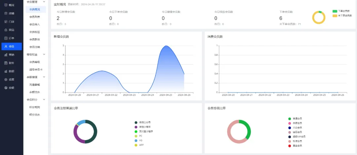357x155 pixels.
Task: Open the 门店 store icon in sidebar
Action: (6, 21)
